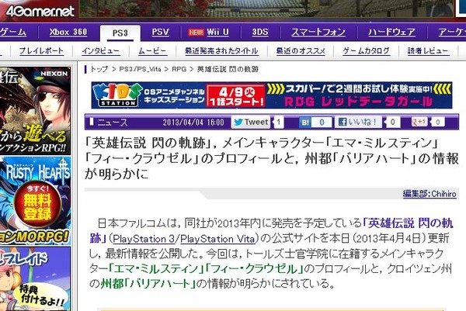Open the Nexon pirate game ad
Image resolution: width=466 pixels, height=311 pixels.
(x=35, y=110)
